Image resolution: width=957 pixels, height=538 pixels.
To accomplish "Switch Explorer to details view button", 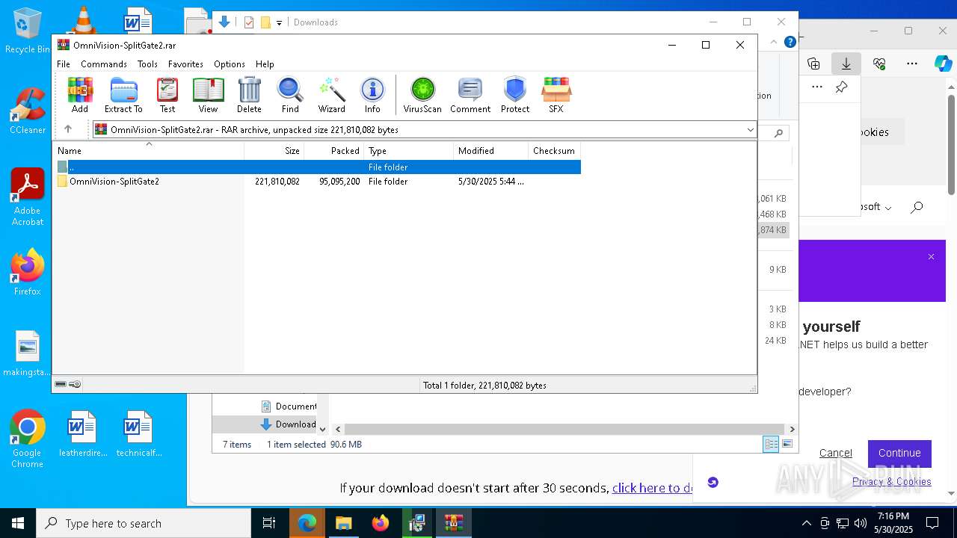I will [x=771, y=444].
